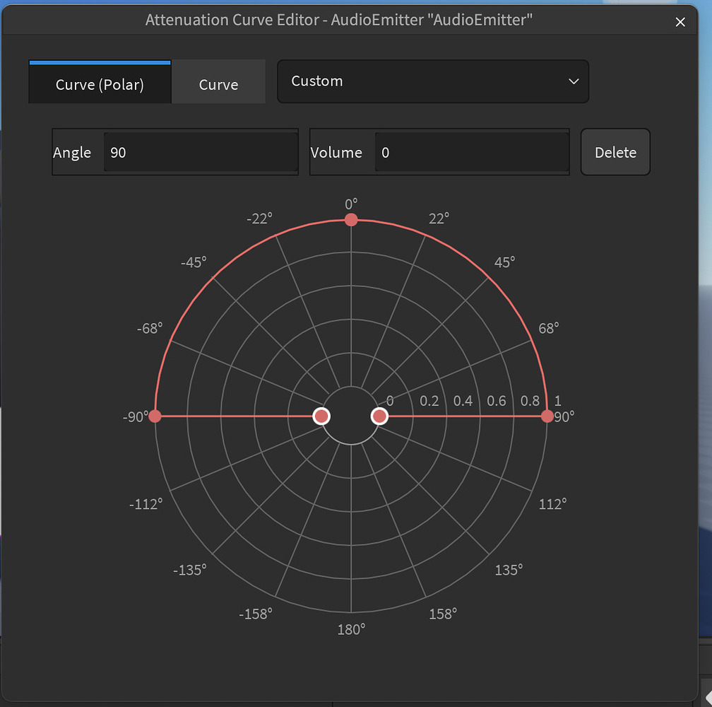Select the control point at 0 degrees
This screenshot has width=712, height=707.
click(x=351, y=220)
